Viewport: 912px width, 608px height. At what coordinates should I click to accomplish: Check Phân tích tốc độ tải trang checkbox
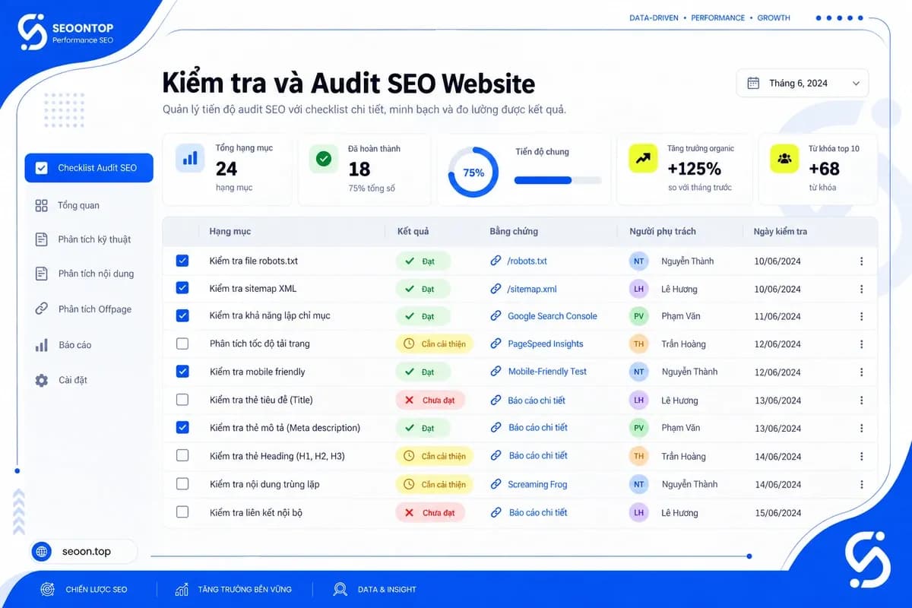pos(182,344)
